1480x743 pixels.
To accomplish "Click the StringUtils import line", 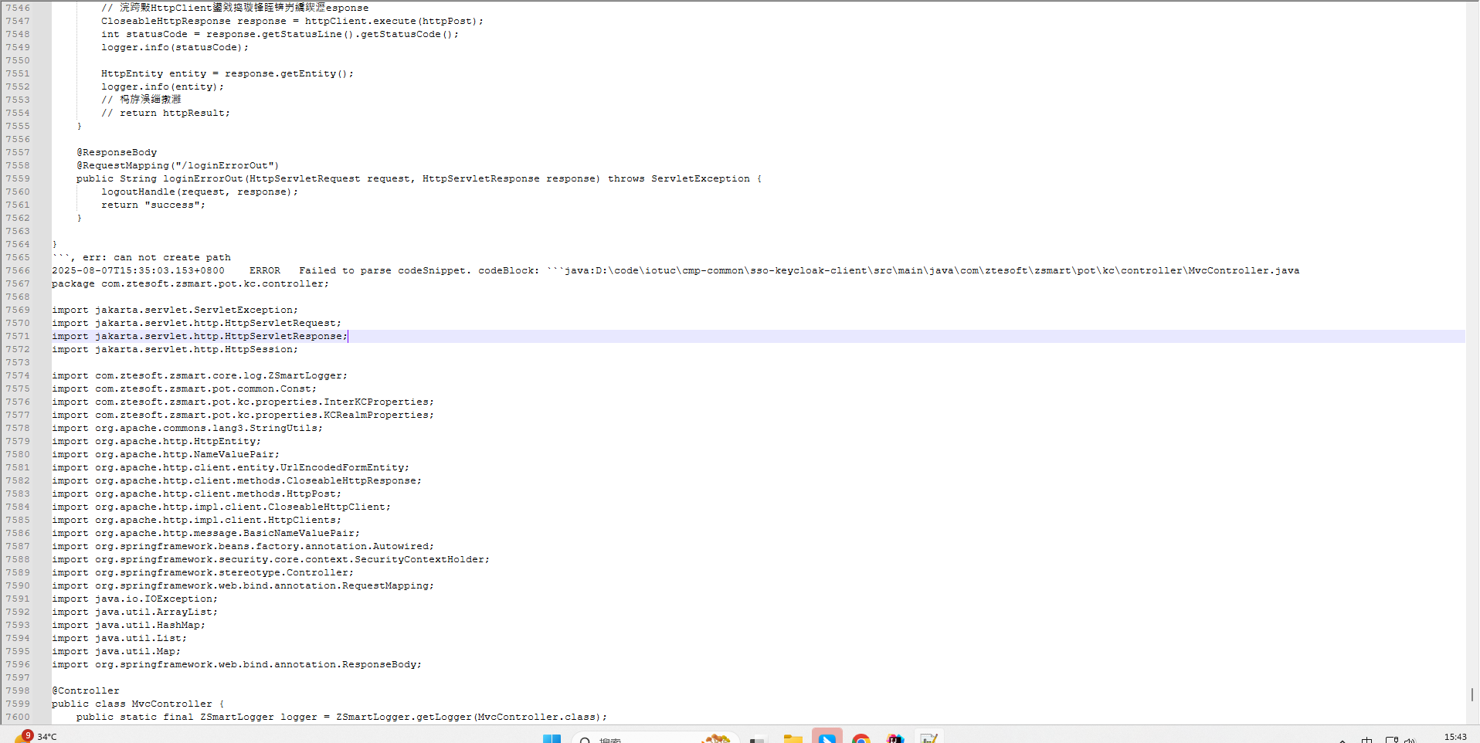I will pyautogui.click(x=187, y=428).
